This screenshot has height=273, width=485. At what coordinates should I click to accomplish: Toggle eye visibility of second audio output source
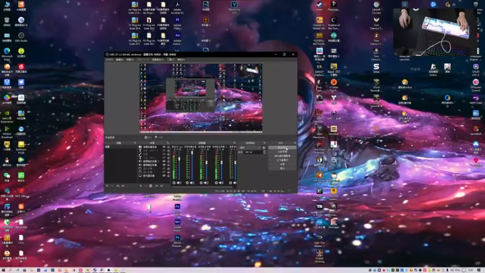pos(164,165)
